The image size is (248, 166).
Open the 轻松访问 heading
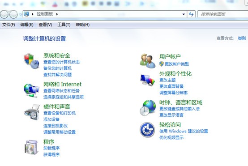click(x=170, y=125)
